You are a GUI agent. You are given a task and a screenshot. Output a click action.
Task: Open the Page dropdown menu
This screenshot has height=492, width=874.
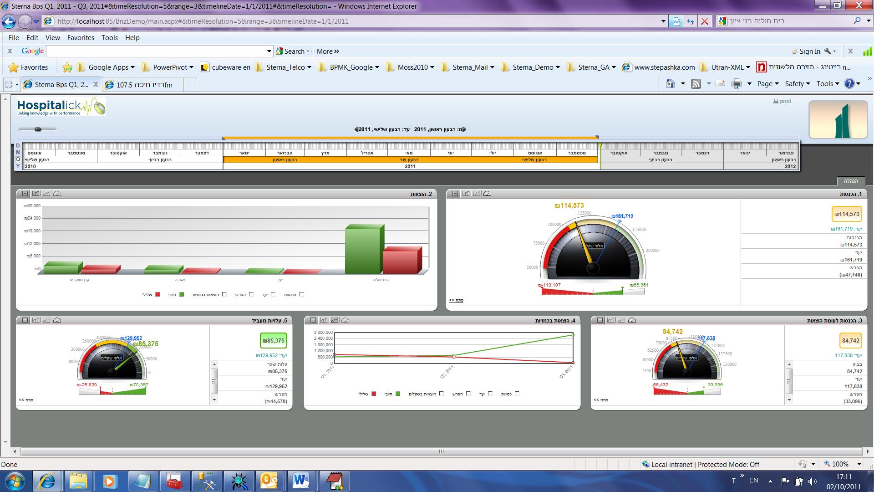pyautogui.click(x=767, y=84)
